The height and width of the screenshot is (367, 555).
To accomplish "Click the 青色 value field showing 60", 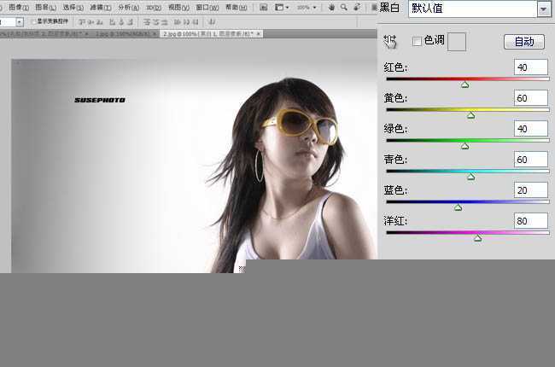I will click(531, 160).
